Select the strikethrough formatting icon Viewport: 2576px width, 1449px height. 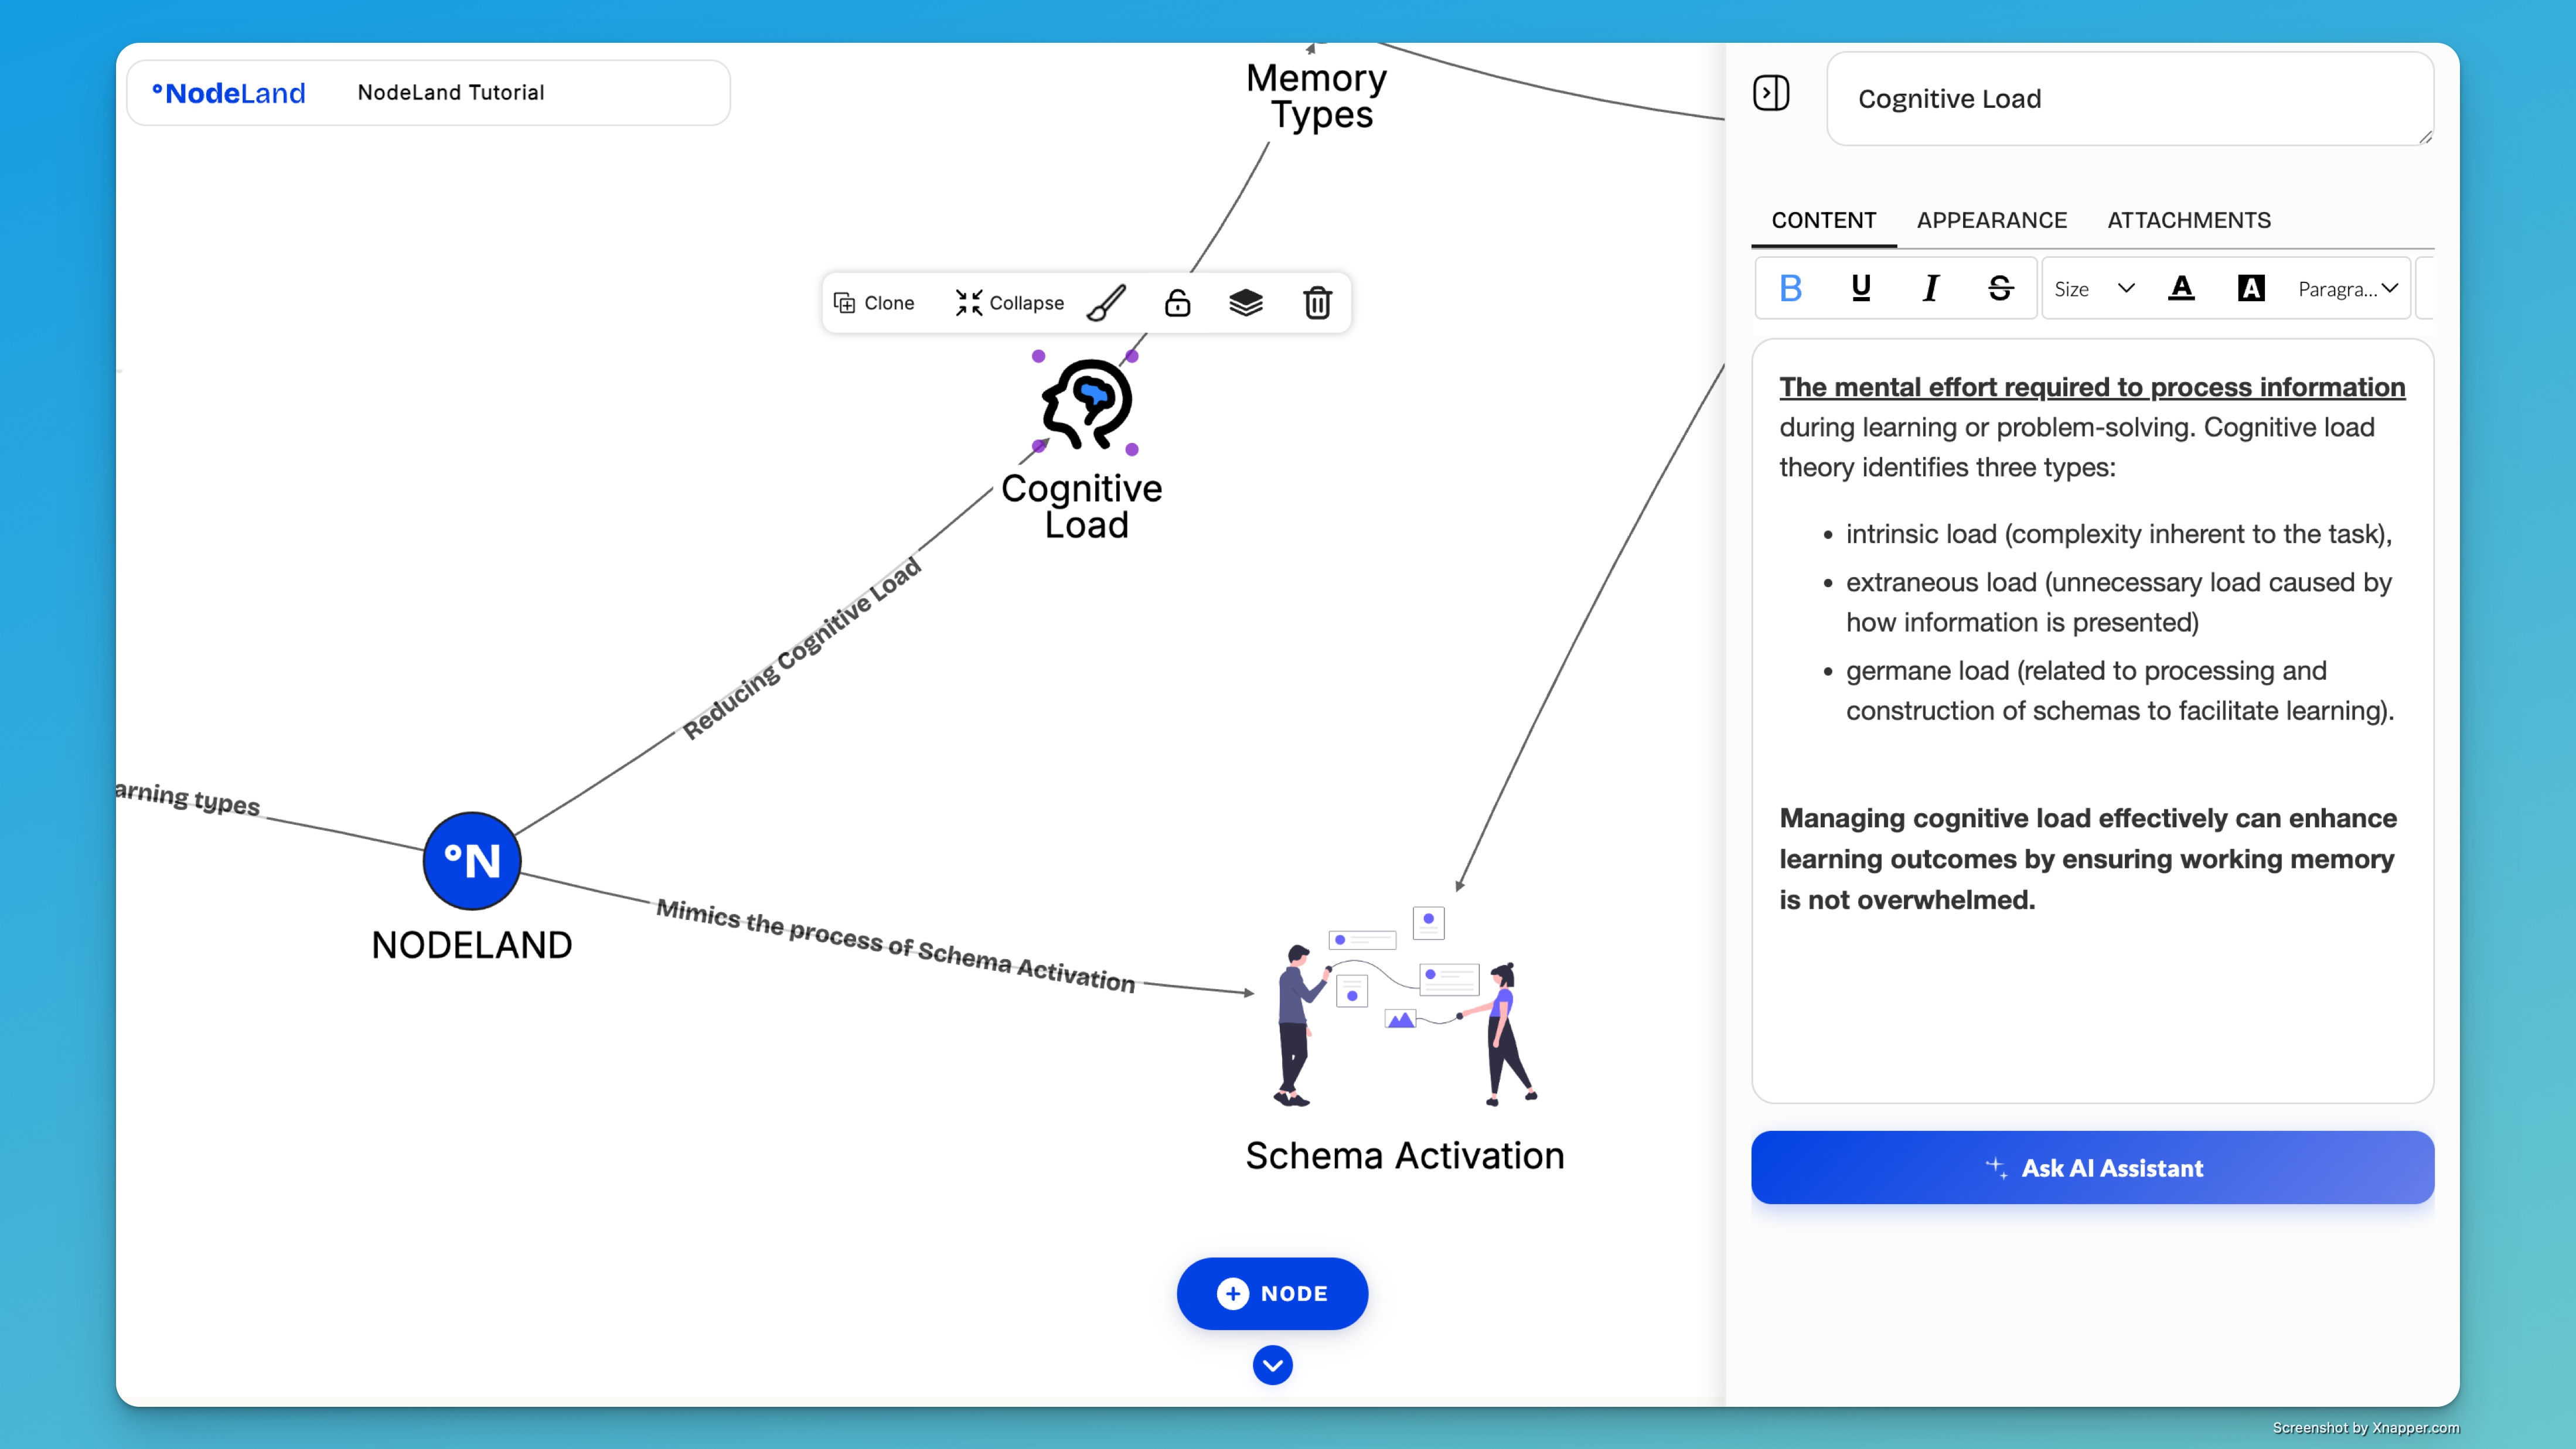point(2000,288)
